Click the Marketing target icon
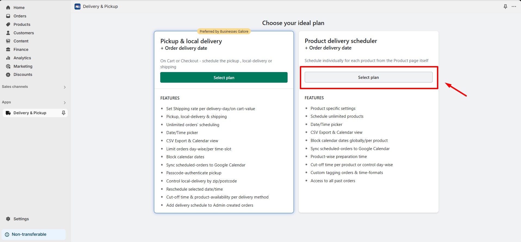The width and height of the screenshot is (521, 242). click(x=8, y=66)
